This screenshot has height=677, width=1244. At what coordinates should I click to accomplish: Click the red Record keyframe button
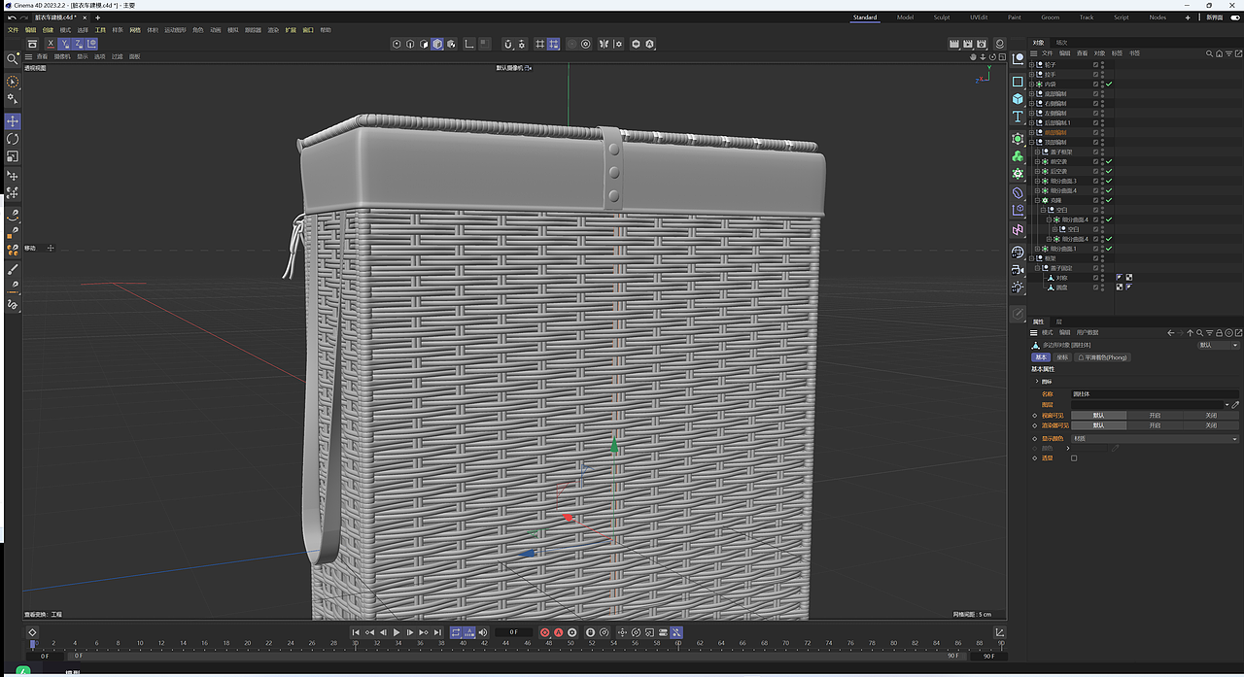(x=544, y=632)
